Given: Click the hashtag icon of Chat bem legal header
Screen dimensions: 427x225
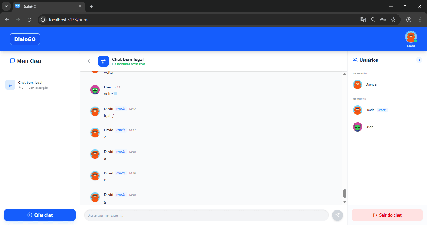Looking at the screenshot, I should 103,61.
